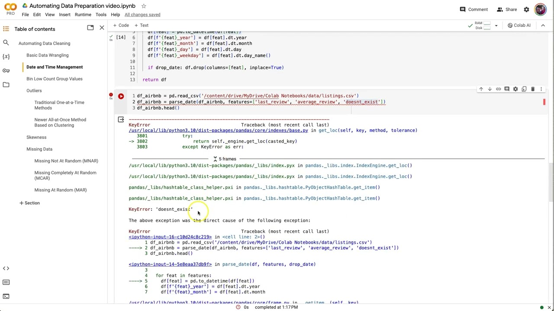Open command palette icon in sidebar

pos(6,282)
